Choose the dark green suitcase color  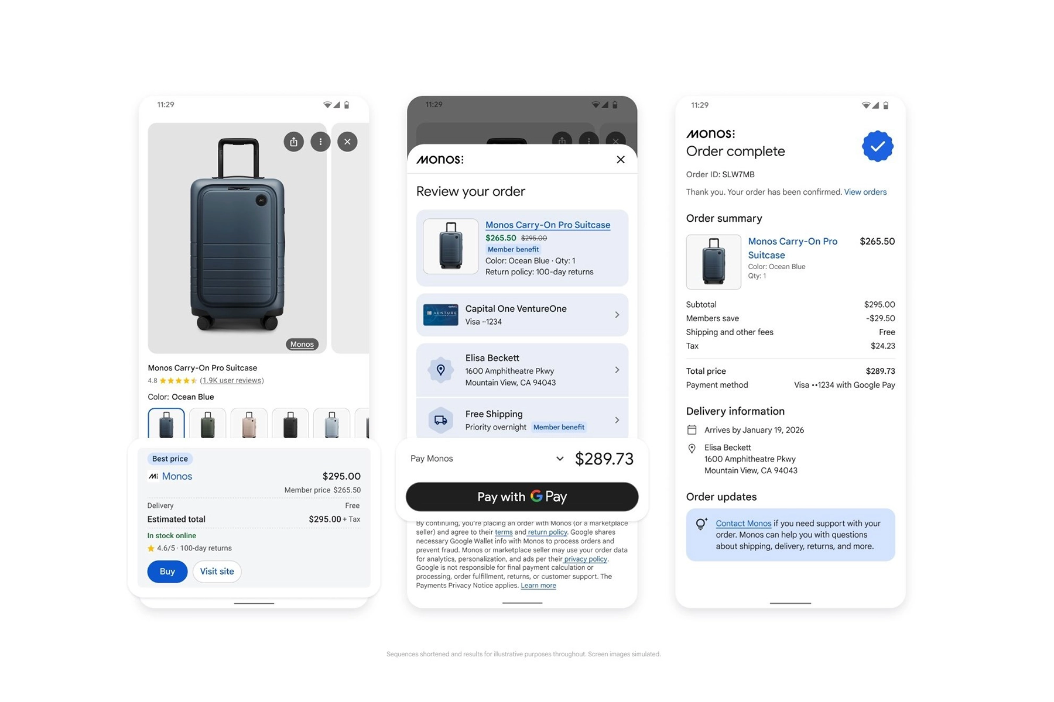click(208, 423)
